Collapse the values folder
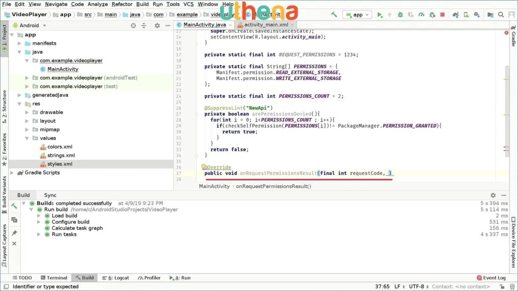The image size is (518, 291). [27, 138]
